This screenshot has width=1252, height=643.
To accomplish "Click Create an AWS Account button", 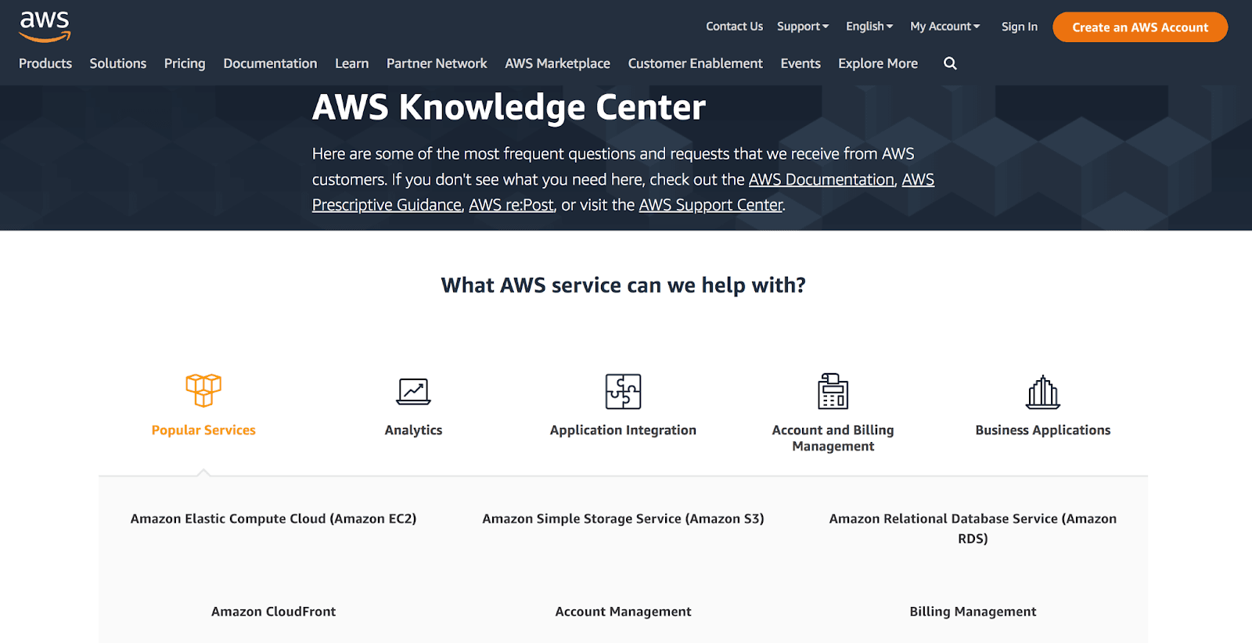I will click(1139, 27).
